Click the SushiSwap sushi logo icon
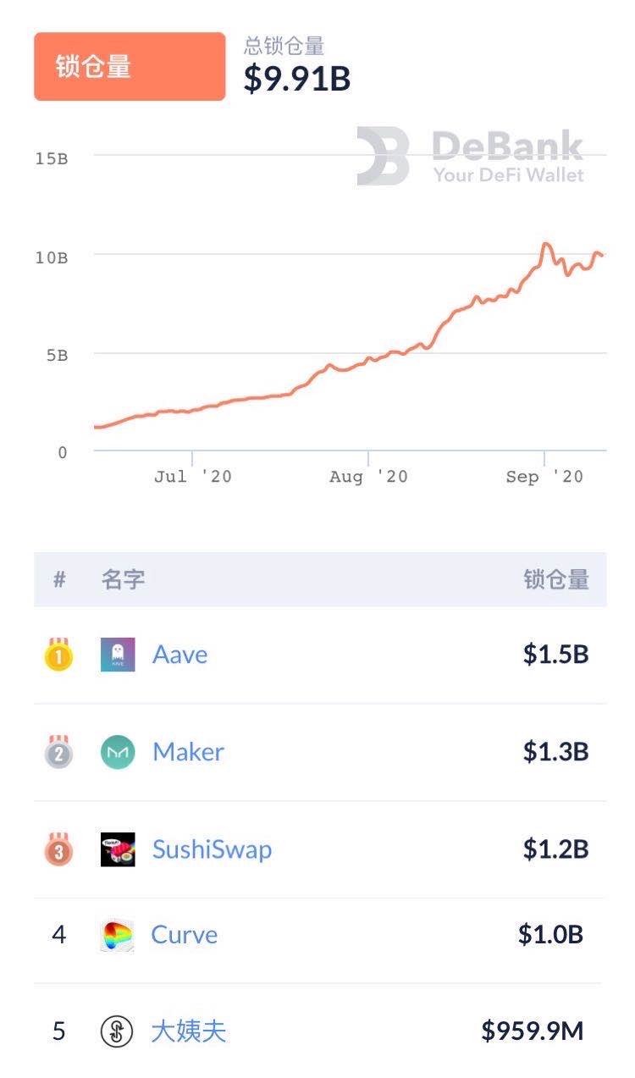The height and width of the screenshot is (1078, 635). [118, 849]
